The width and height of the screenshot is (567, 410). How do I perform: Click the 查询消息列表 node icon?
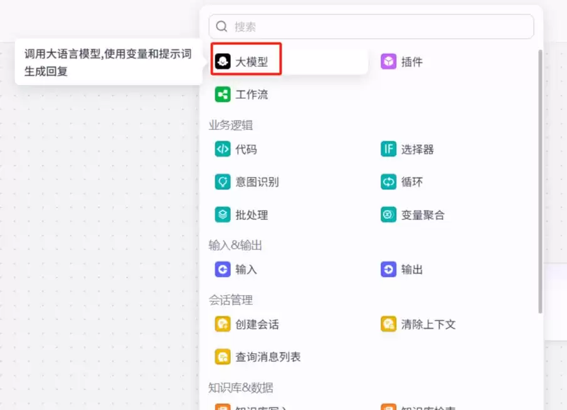tap(223, 356)
